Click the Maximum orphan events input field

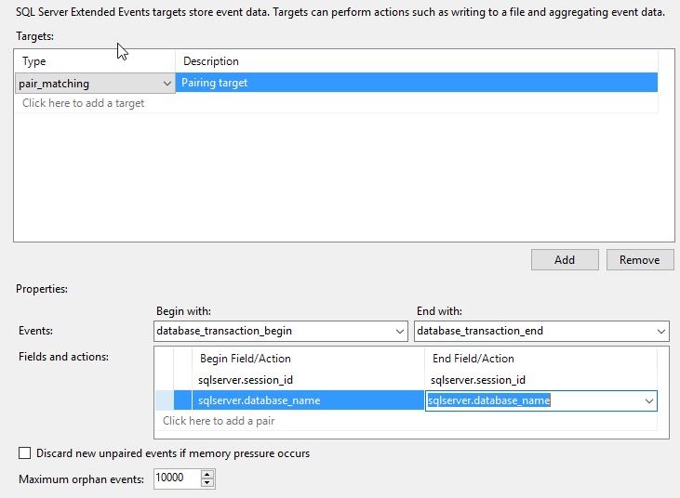coord(177,478)
